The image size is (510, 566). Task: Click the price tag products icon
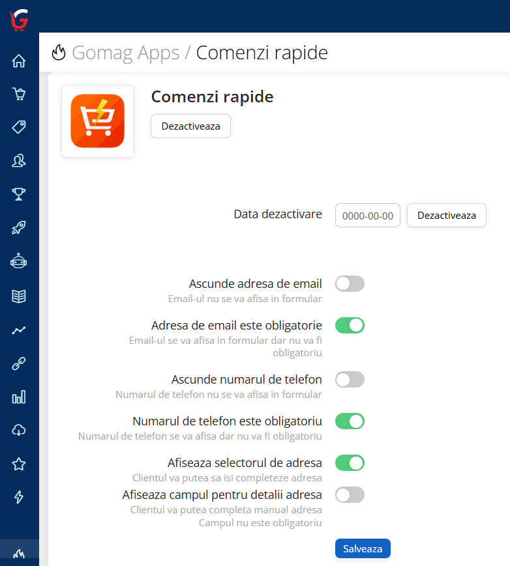(x=19, y=127)
